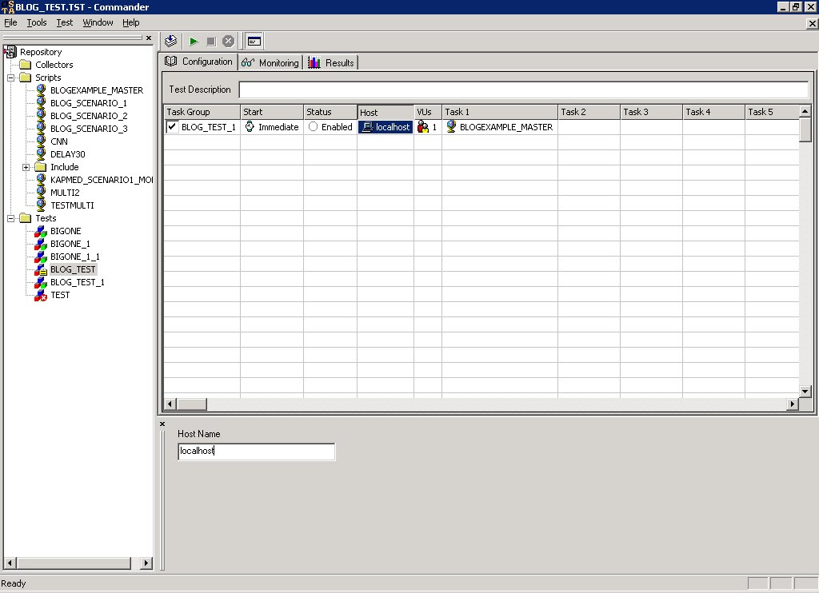Screen dimensions: 819x593
Task: Click the grid's vertical scroll down arrow
Action: point(805,391)
